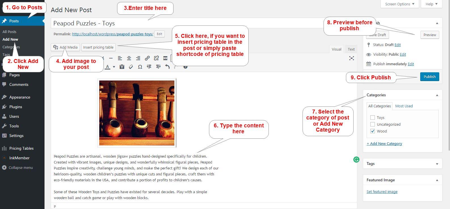Click the Pages icon in the sidebar
This screenshot has height=209, width=450.
pyautogui.click(x=4, y=75)
